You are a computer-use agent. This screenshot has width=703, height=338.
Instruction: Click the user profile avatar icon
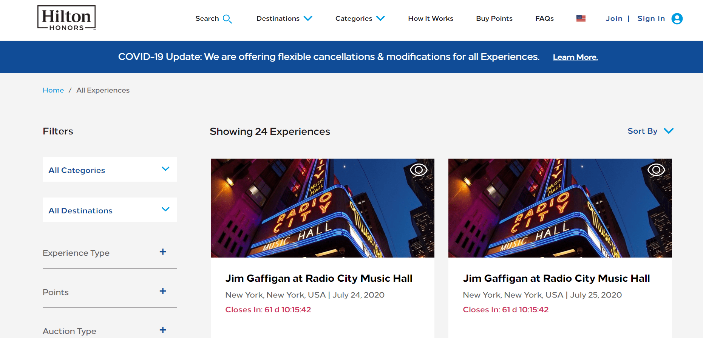pos(677,19)
